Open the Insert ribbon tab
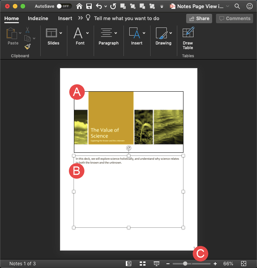The width and height of the screenshot is (257, 268). point(65,19)
